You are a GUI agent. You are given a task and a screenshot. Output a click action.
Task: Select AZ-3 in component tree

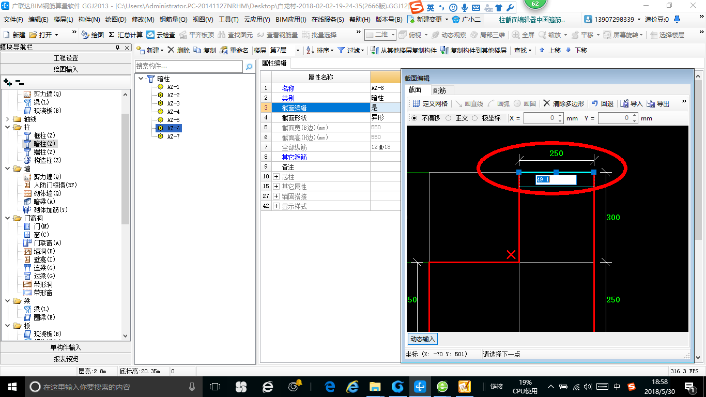pyautogui.click(x=173, y=103)
